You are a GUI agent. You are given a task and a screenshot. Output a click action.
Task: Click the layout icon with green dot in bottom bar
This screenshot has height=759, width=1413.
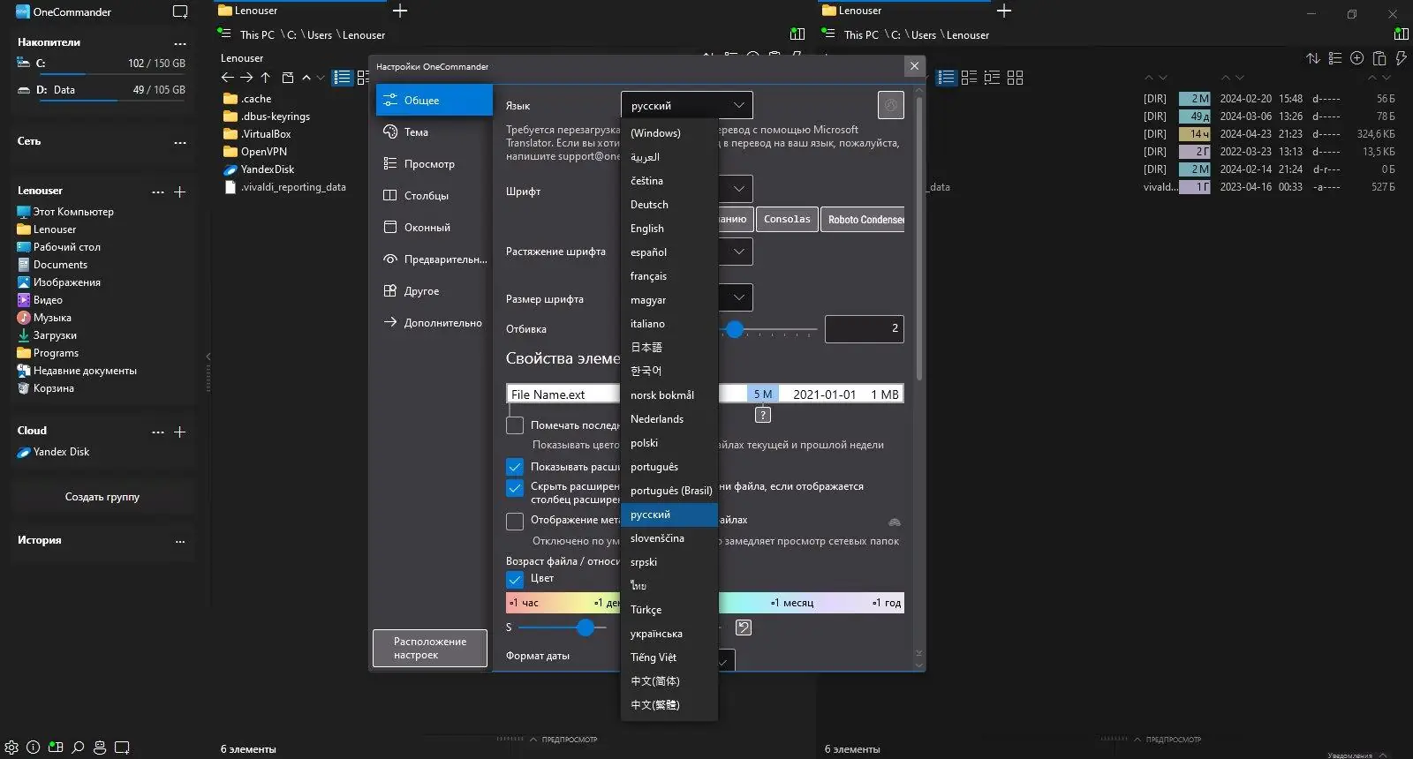coord(56,748)
